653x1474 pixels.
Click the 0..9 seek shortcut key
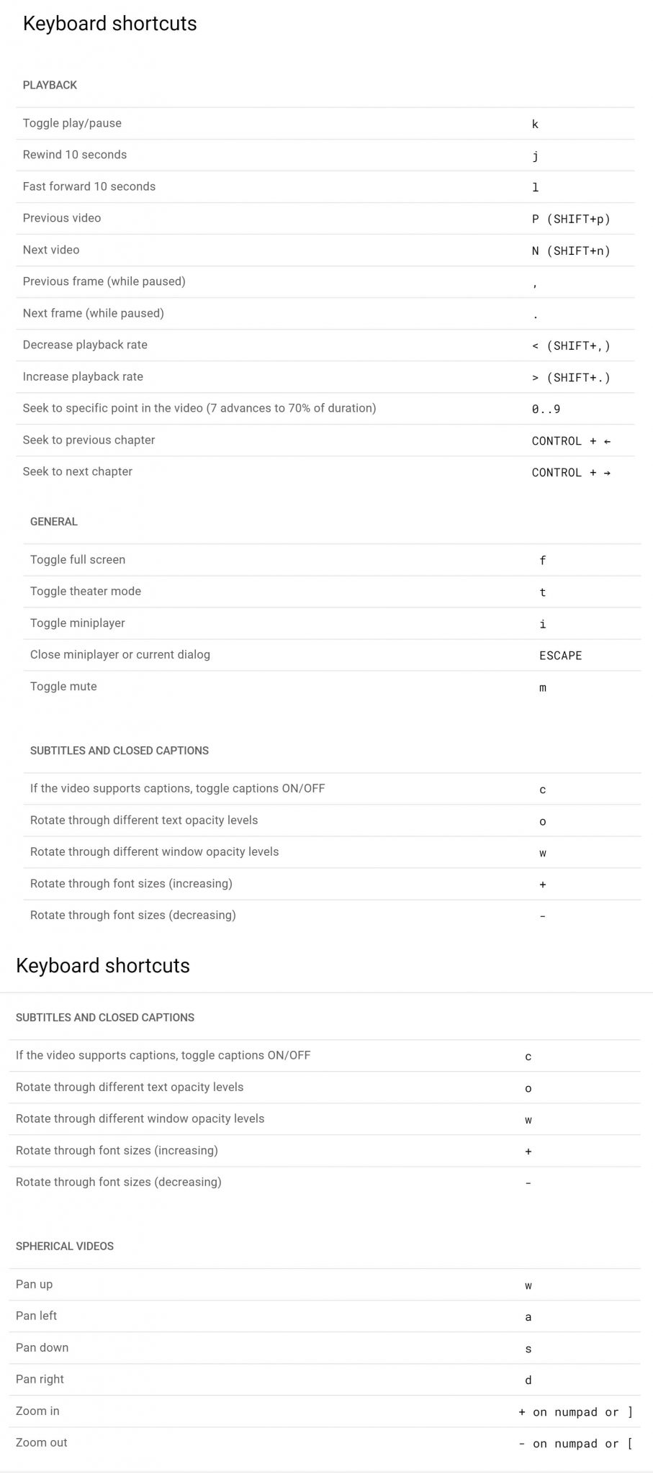546,409
